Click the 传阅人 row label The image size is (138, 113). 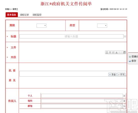coord(12,101)
